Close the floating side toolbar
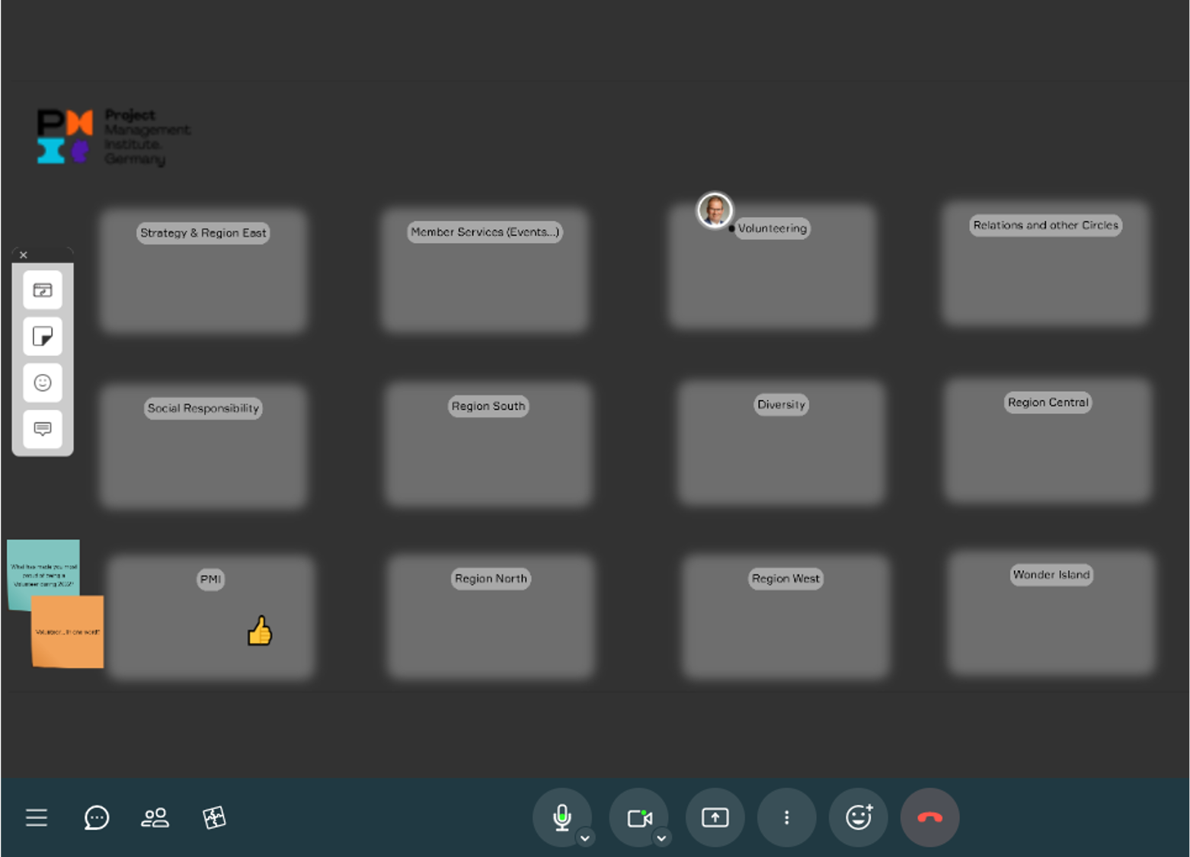The width and height of the screenshot is (1190, 857). pyautogui.click(x=24, y=255)
